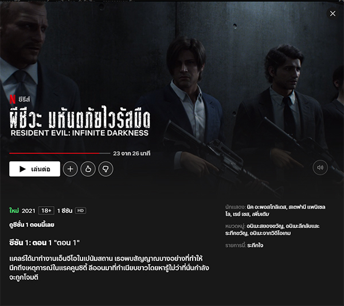Click the HD quality badge

coord(80,211)
